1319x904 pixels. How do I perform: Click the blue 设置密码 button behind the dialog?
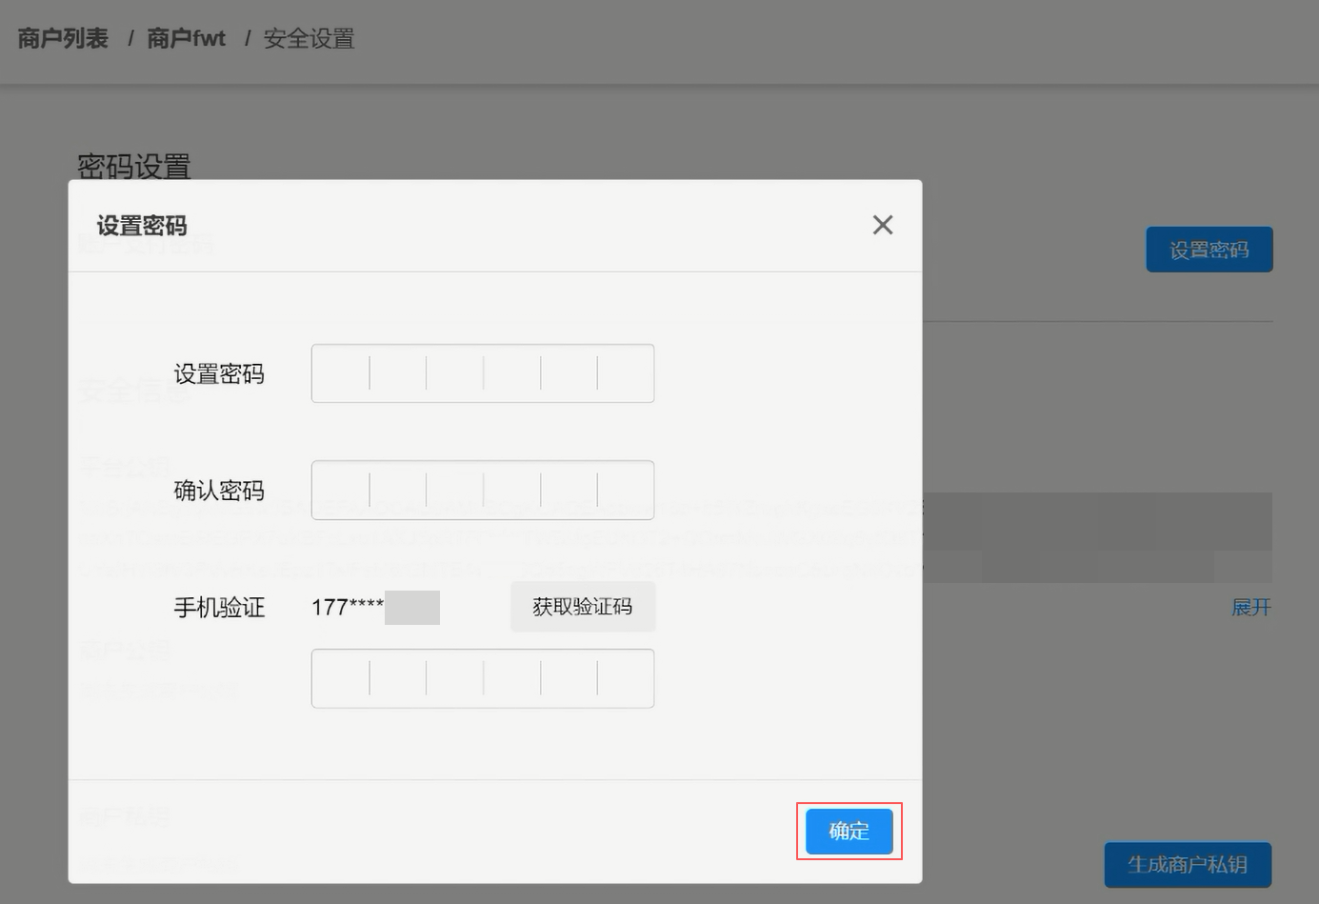(x=1209, y=249)
